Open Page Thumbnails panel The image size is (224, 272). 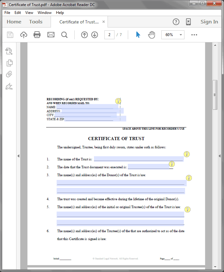[x=9, y=63]
